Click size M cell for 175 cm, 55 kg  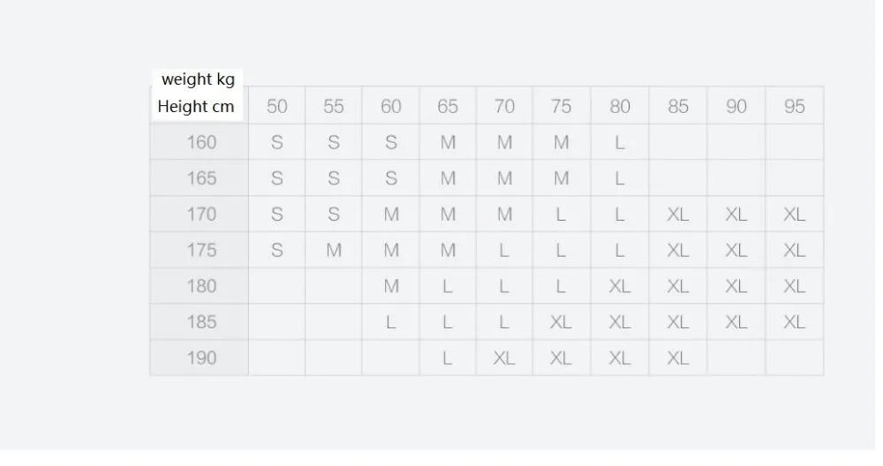pos(334,250)
